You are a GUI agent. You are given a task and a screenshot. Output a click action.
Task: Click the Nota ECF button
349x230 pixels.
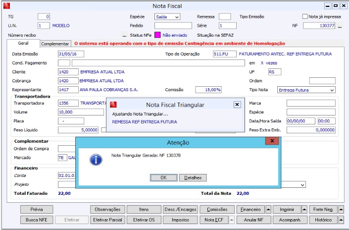214,220
